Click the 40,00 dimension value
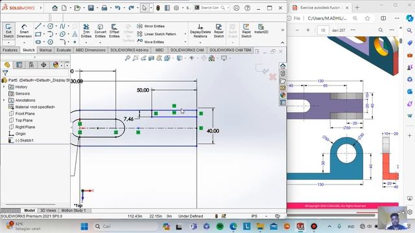This screenshot has height=233, width=415. click(x=213, y=131)
